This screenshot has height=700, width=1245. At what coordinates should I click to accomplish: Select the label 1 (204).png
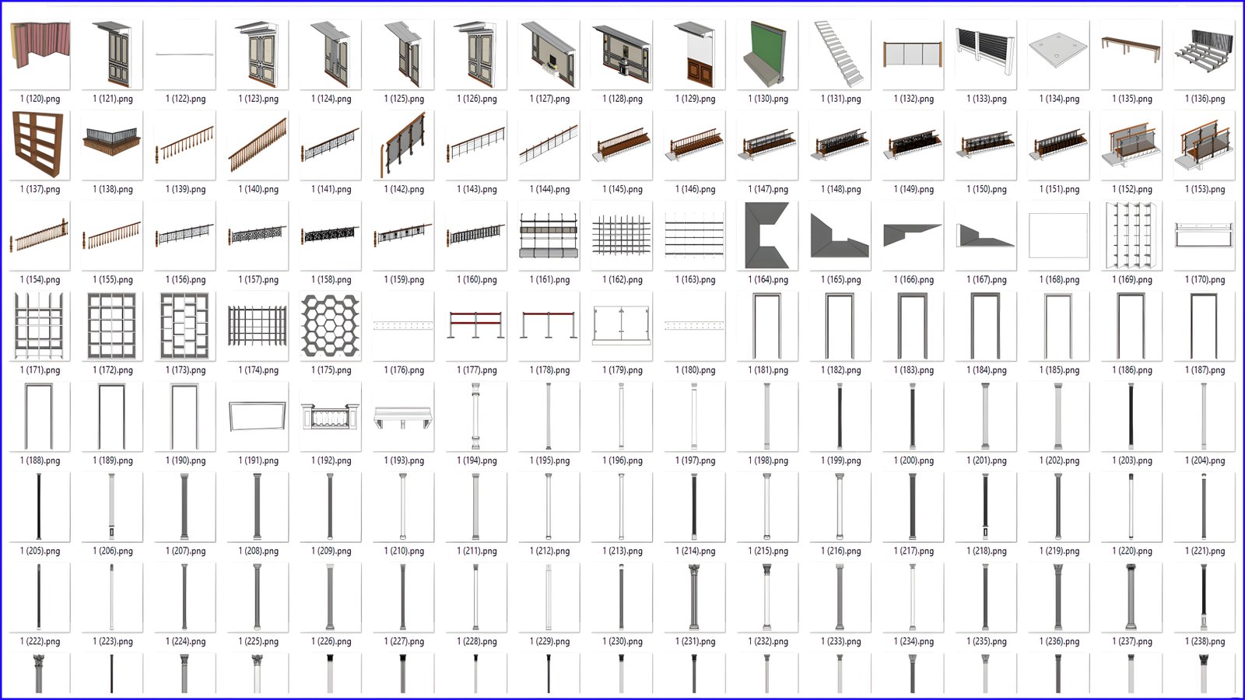1205,460
